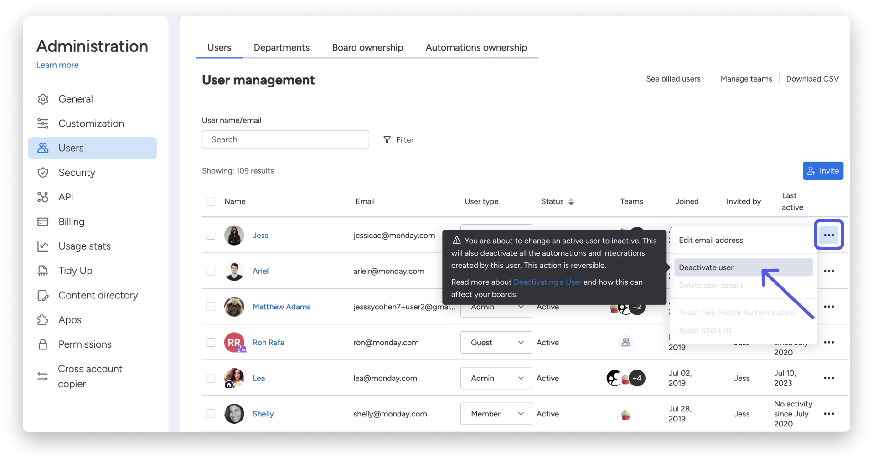
Task: Click the Filter funnel icon
Action: tap(387, 139)
